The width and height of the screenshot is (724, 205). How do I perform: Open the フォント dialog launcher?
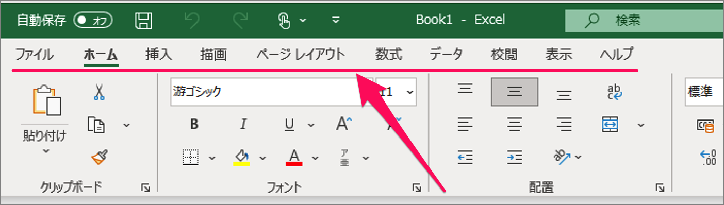[x=417, y=189]
